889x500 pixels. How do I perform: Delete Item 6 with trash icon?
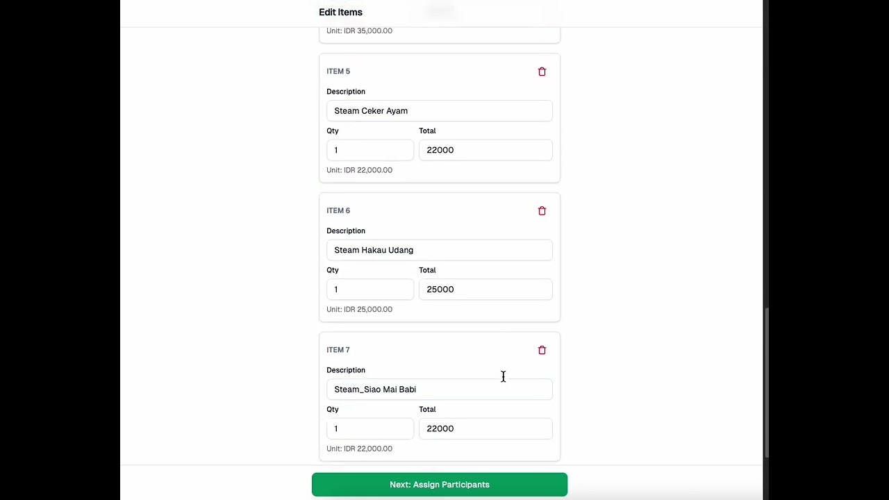coord(542,211)
